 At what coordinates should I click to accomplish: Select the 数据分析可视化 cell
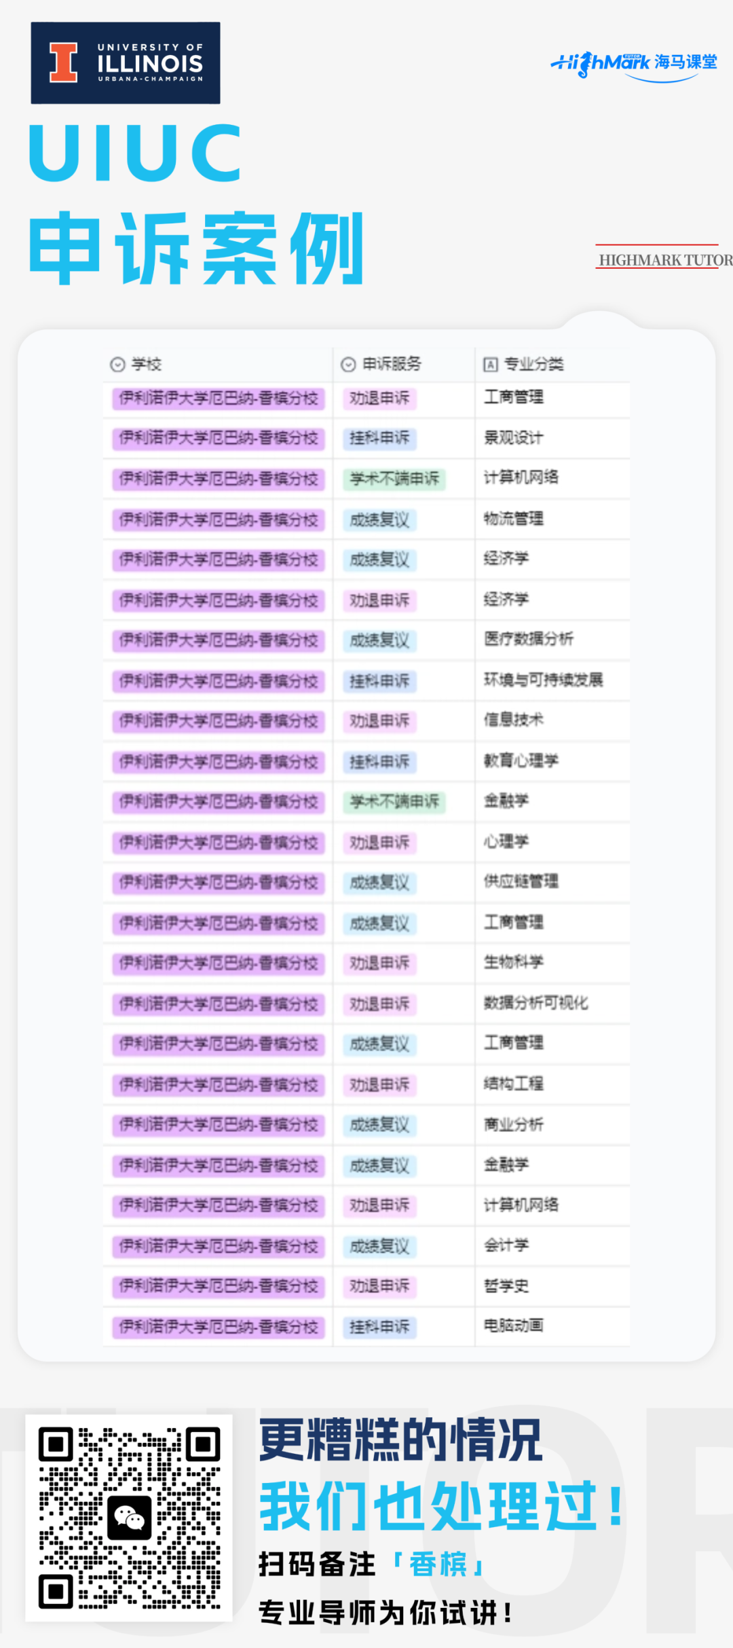(535, 1003)
